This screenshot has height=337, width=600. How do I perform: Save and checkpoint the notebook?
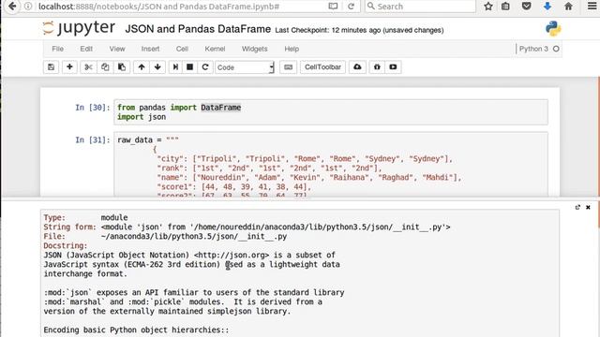tap(51, 67)
